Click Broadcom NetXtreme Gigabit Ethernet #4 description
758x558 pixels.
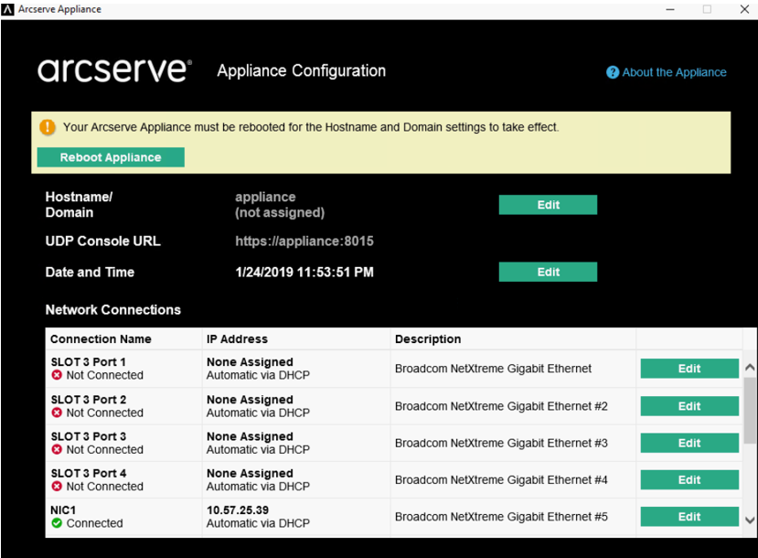pyautogui.click(x=501, y=479)
